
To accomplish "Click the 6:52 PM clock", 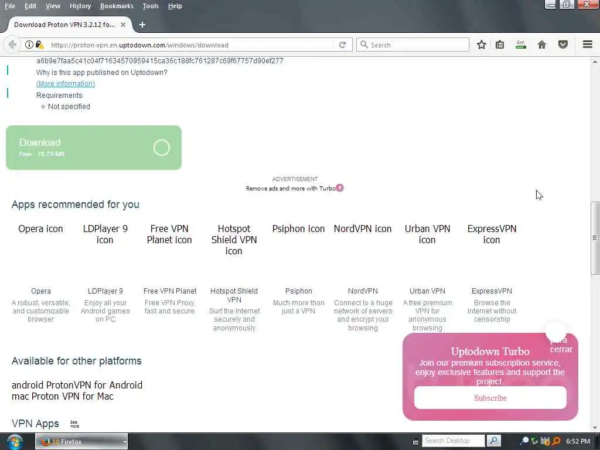I will coord(578,441).
